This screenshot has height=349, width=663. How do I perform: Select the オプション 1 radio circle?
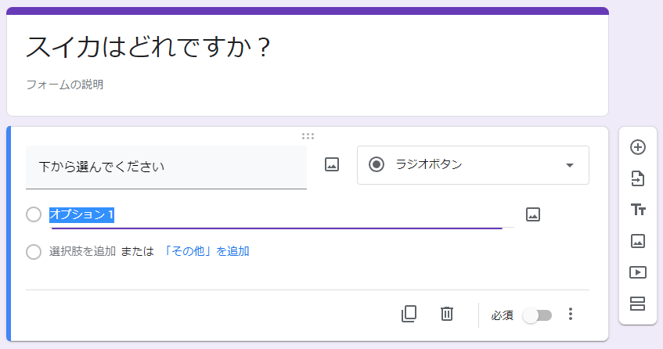click(x=34, y=214)
